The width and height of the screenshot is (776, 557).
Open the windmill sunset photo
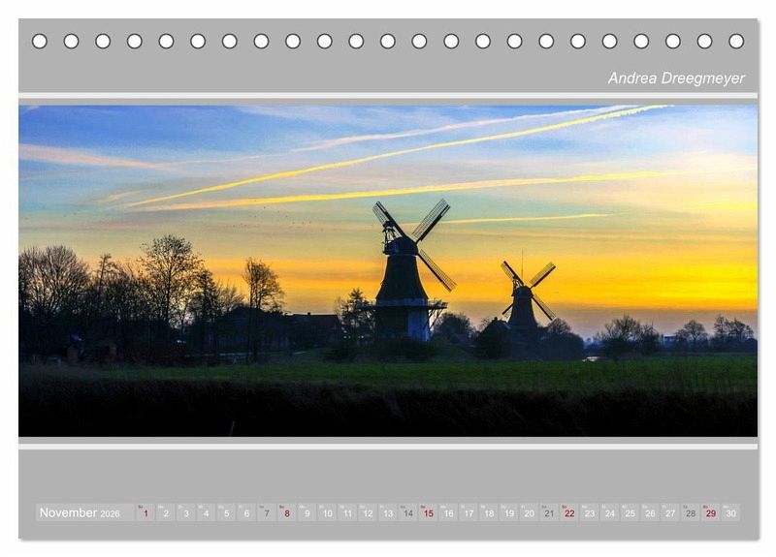[x=388, y=270]
